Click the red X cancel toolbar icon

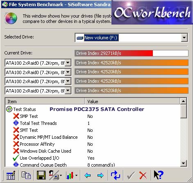(x=143, y=175)
